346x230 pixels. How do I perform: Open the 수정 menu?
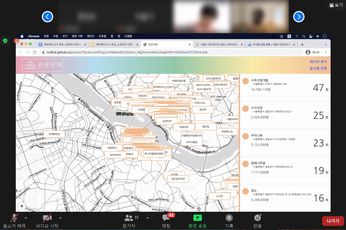(56, 36)
